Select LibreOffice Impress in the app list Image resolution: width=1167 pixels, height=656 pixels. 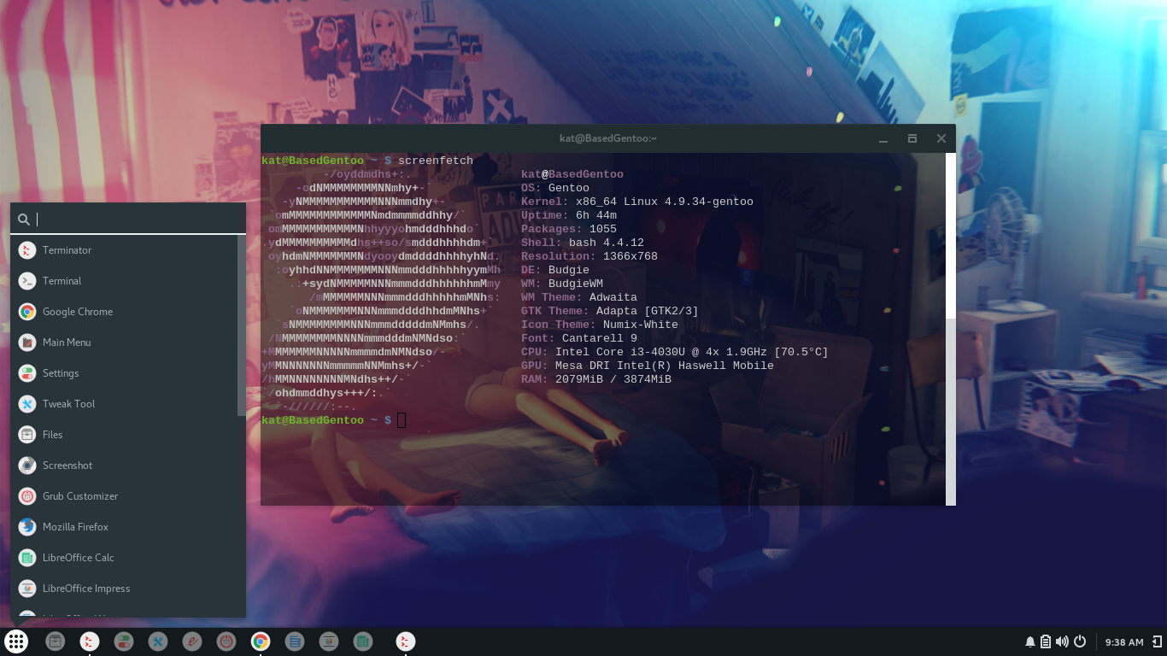click(86, 589)
